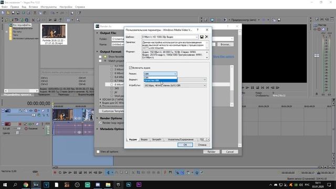Toggle Render loop region checkbox
Image resolution: width=336 pixels, height=189 pixels.
point(100,123)
